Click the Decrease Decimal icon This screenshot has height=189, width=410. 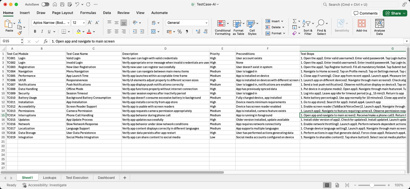205,32
